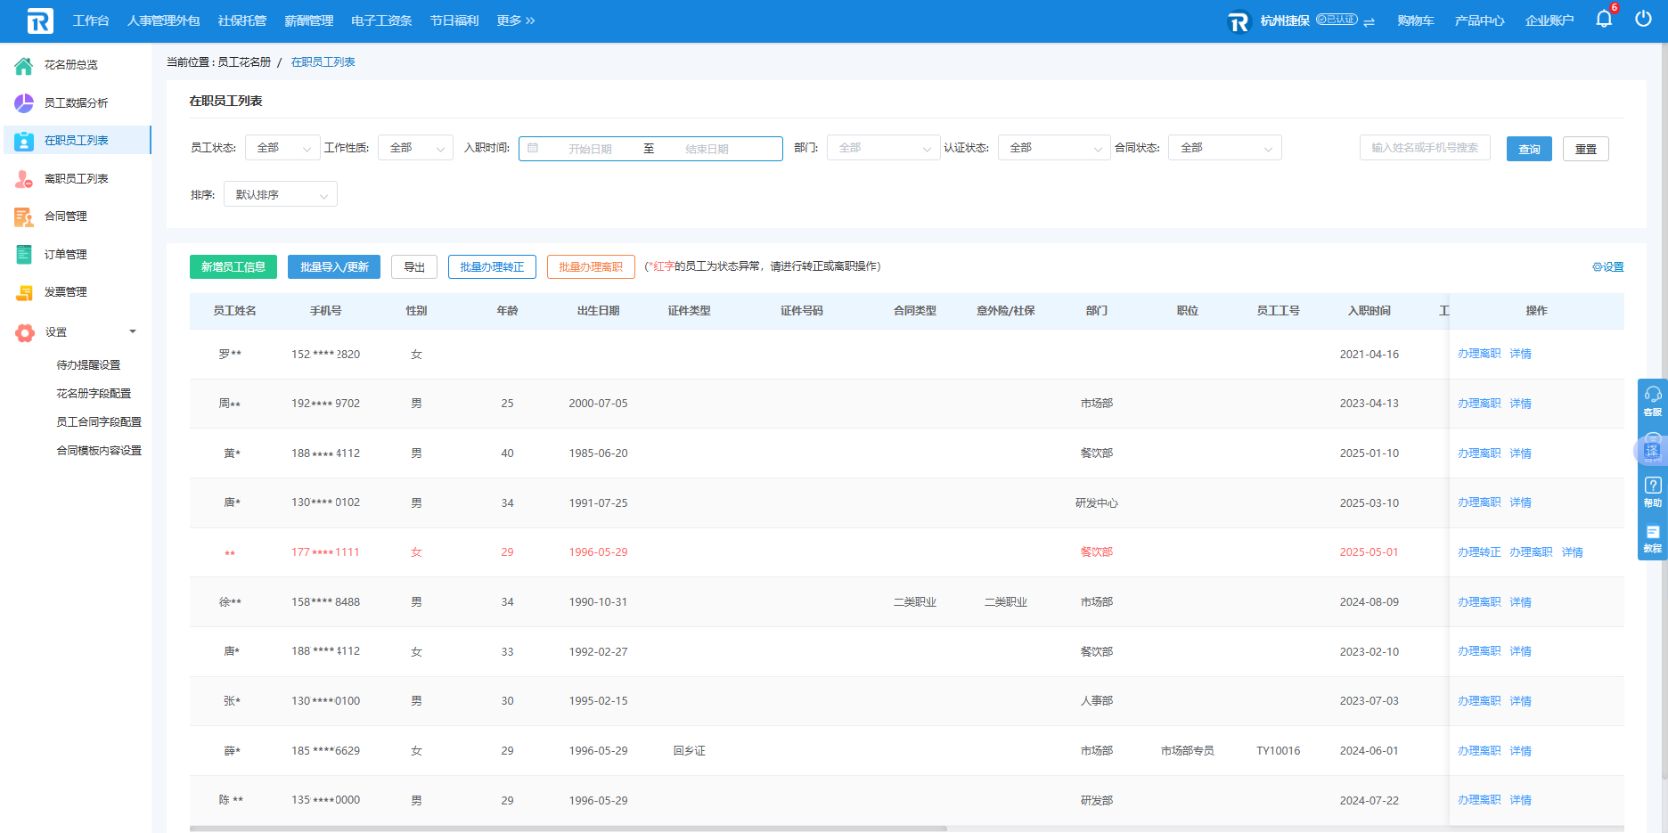Click the 新增员工信息 button
The height and width of the screenshot is (833, 1668).
[x=233, y=266]
